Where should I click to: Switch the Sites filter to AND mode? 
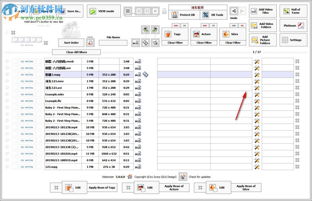233,26
